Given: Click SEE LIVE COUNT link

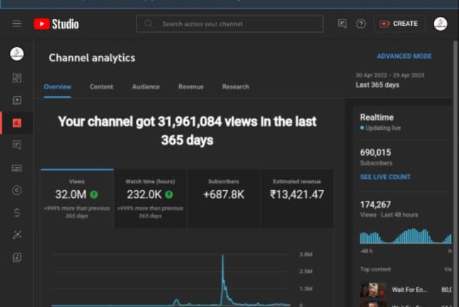Looking at the screenshot, I should coord(385,177).
